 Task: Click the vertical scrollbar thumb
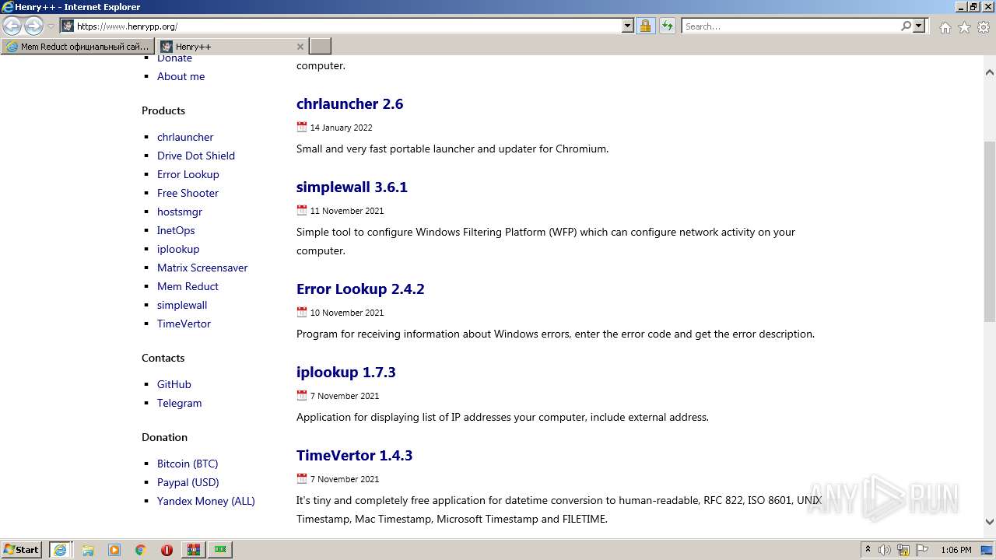click(990, 231)
